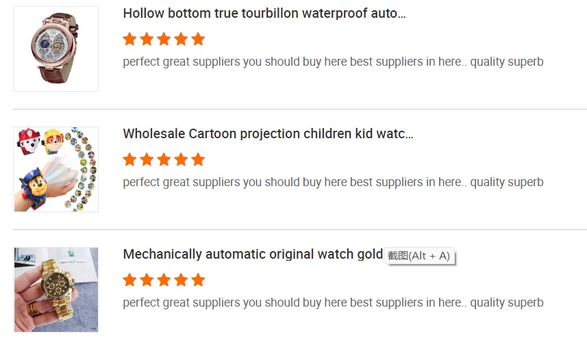This screenshot has width=587, height=349.
Task: Click the second star of the gold watch rating
Action: click(147, 280)
